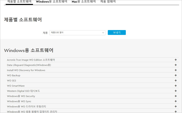This screenshot has width=182, height=113.
Task: Open Acronis True Image WD Edition 소프트웨어 text
Action: [31, 60]
